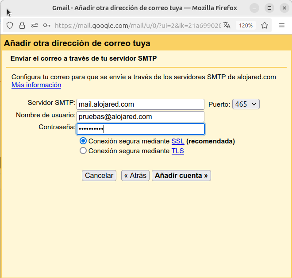Image resolution: width=292 pixels, height=278 pixels.
Task: Click the heading 'Añadir otra dirección de correo tuya'
Action: click(77, 43)
